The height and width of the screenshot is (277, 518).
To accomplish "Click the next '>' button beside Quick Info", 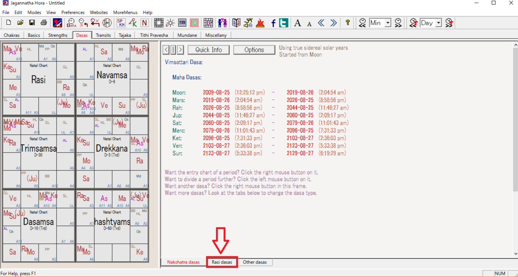I will pos(181,50).
